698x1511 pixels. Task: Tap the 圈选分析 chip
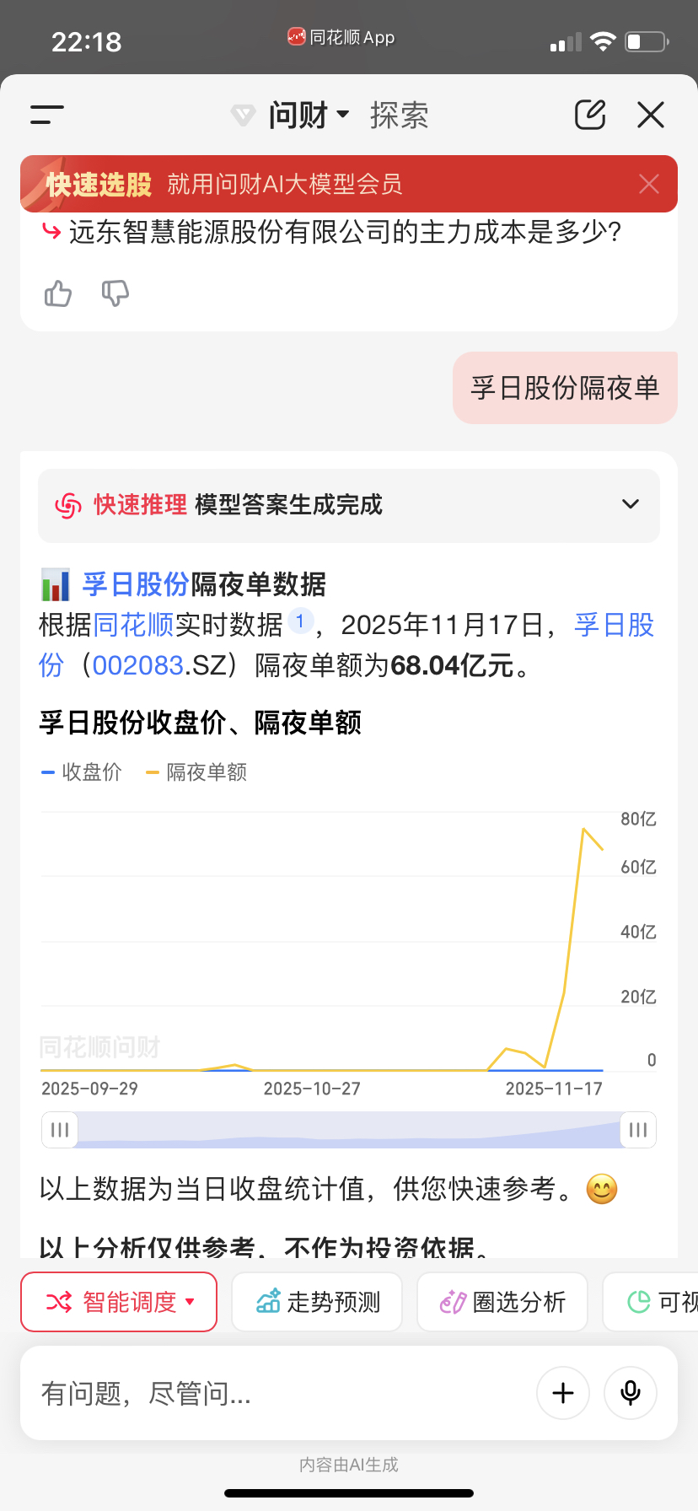pyautogui.click(x=502, y=1302)
